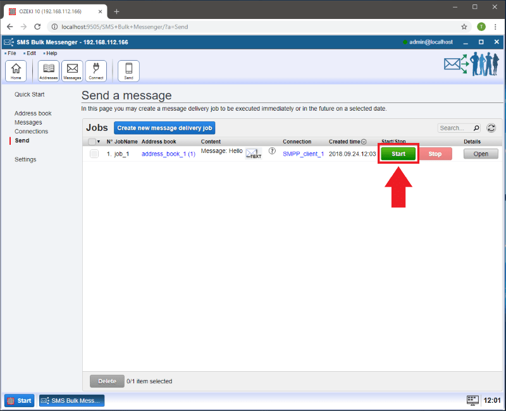Toggle the Created time sort arrow

[x=364, y=142]
